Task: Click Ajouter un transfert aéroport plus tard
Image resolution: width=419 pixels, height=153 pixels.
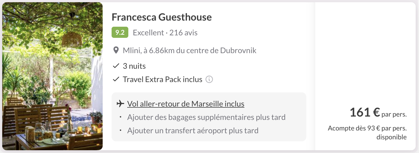Action: tap(193, 130)
